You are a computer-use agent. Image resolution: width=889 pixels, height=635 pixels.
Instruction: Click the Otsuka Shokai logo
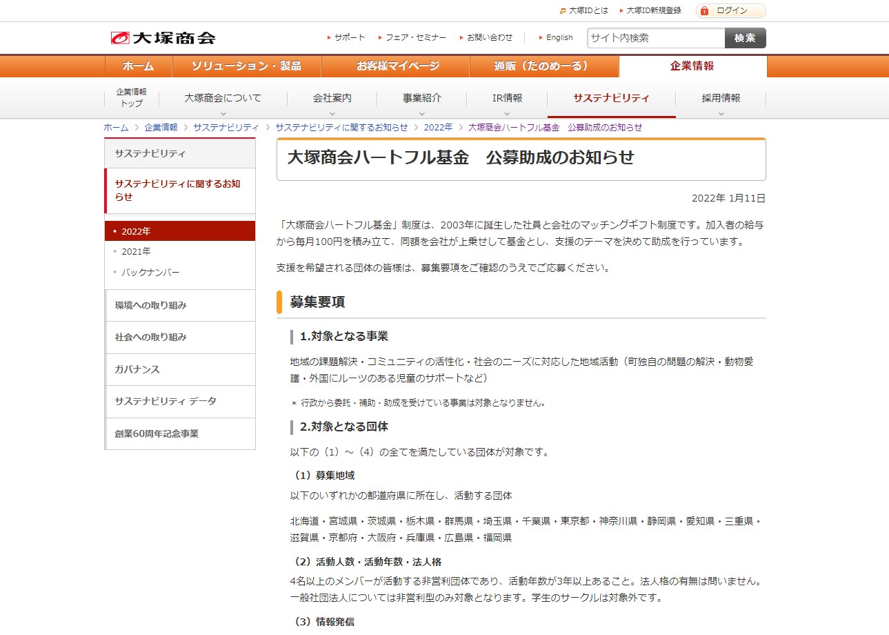pyautogui.click(x=163, y=38)
